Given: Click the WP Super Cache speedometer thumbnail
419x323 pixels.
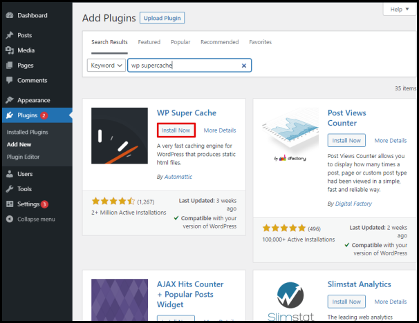Looking at the screenshot, I should 120,136.
